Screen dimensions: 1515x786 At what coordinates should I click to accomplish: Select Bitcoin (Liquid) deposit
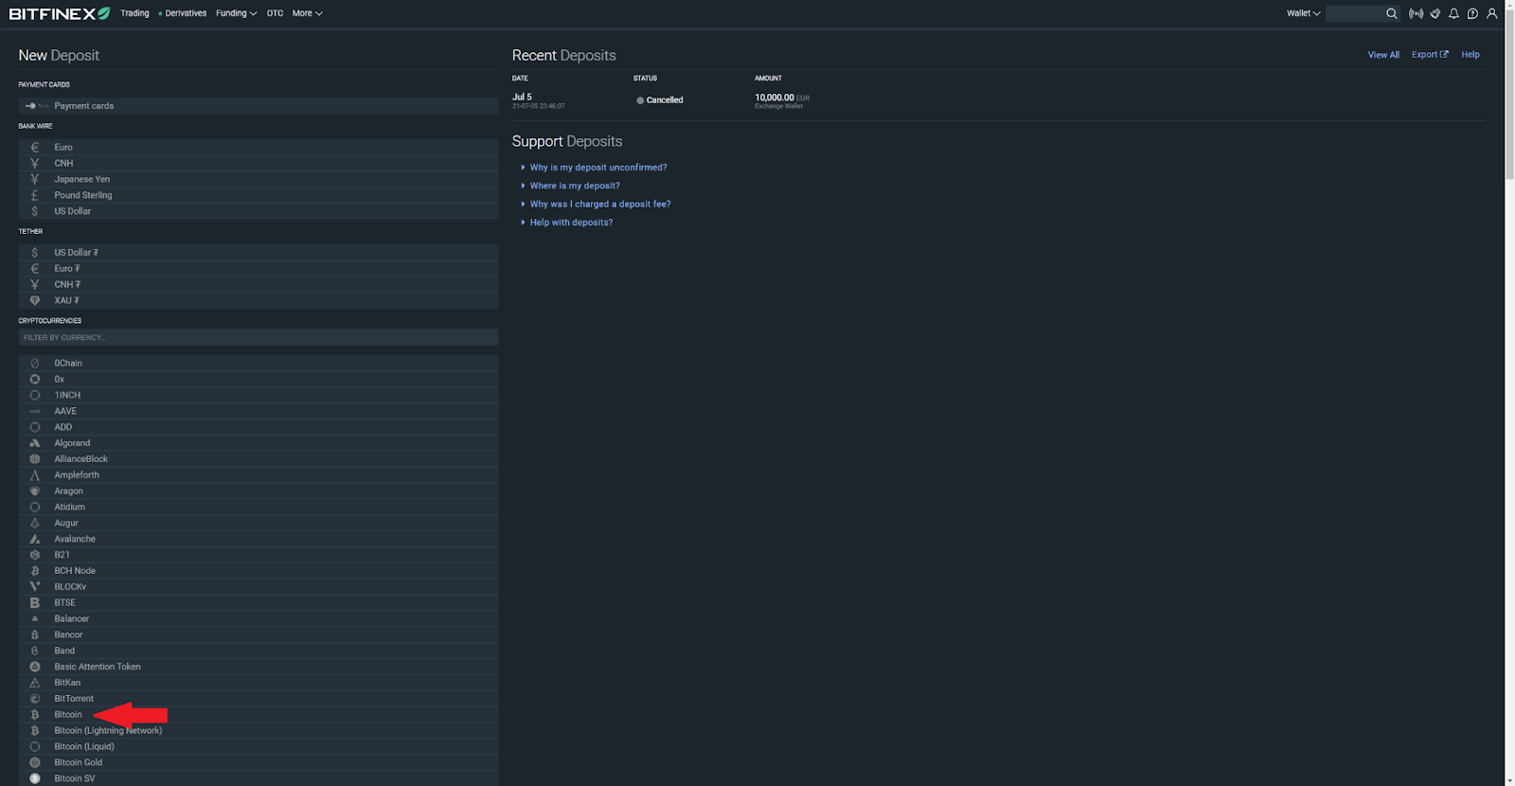click(258, 746)
